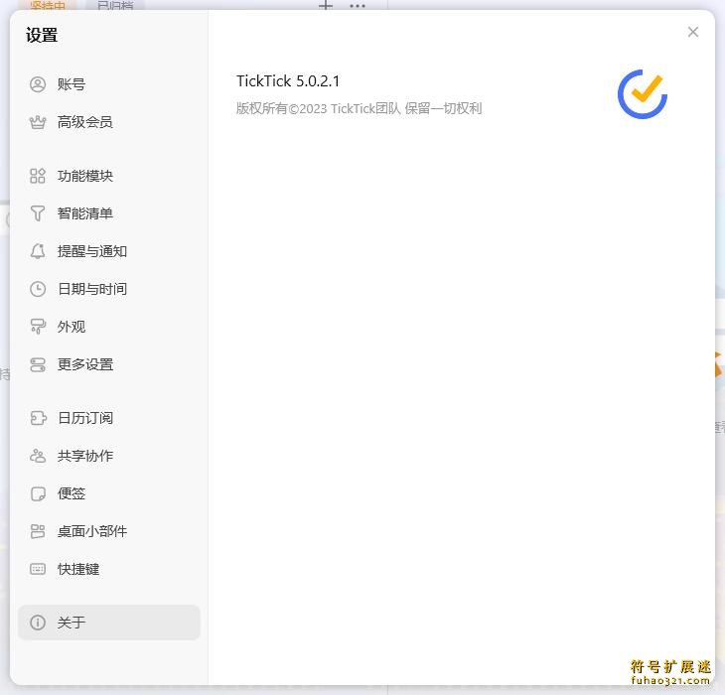
Task: Select 智能清单 in the sidebar
Action: click(109, 213)
